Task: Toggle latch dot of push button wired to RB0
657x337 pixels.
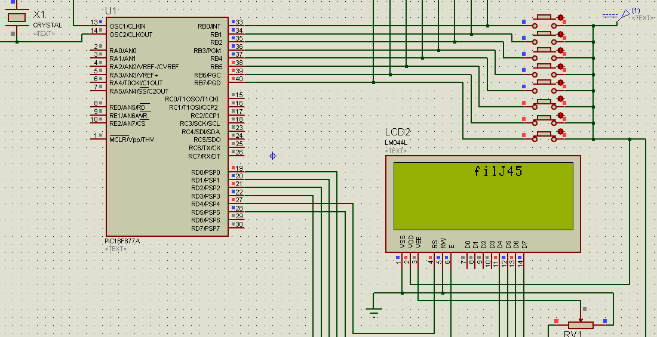Action: click(560, 17)
